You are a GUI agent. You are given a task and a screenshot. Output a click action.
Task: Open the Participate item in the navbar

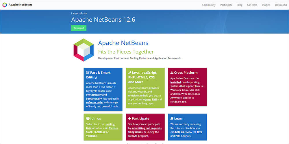(x=226, y=5)
